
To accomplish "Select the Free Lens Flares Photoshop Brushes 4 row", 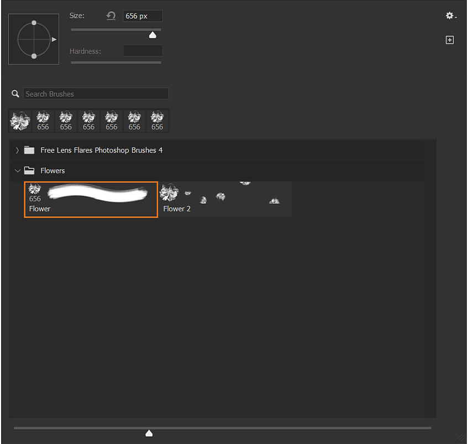I will 217,150.
